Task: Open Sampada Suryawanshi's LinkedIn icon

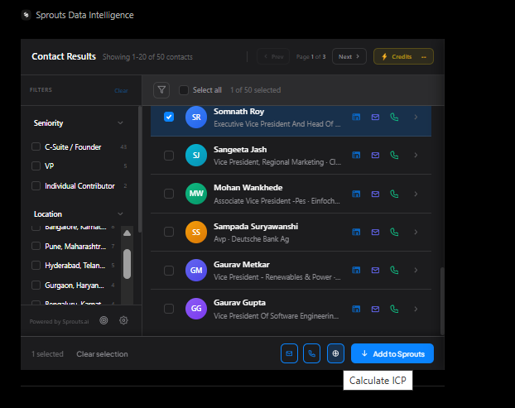Action: click(356, 232)
